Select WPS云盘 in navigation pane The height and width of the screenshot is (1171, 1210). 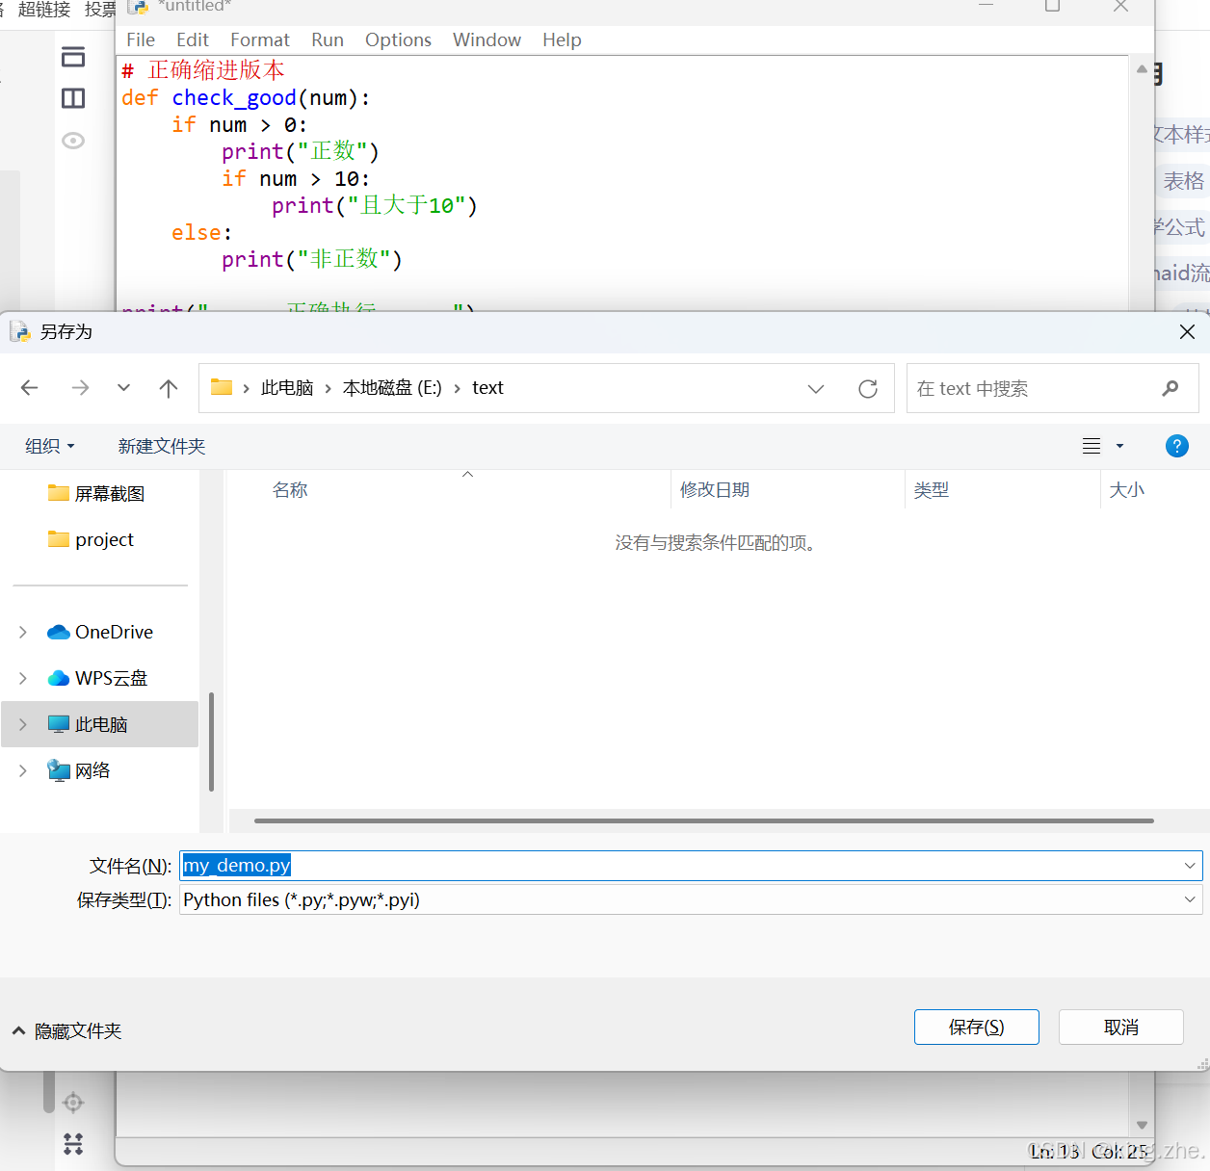(97, 678)
